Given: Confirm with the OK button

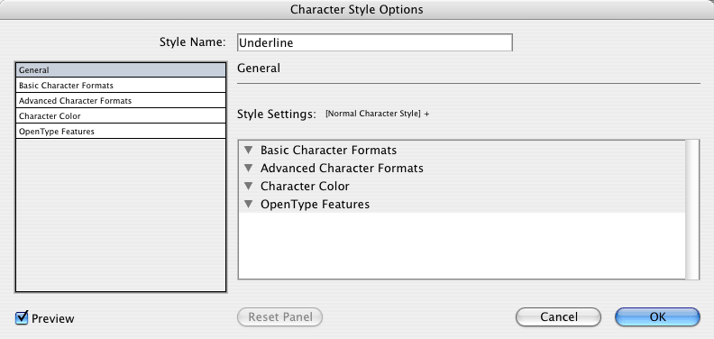Looking at the screenshot, I should click(x=657, y=317).
